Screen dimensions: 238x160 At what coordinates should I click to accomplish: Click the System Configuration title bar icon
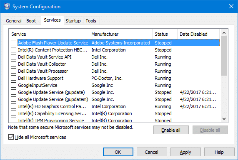click(7, 6)
